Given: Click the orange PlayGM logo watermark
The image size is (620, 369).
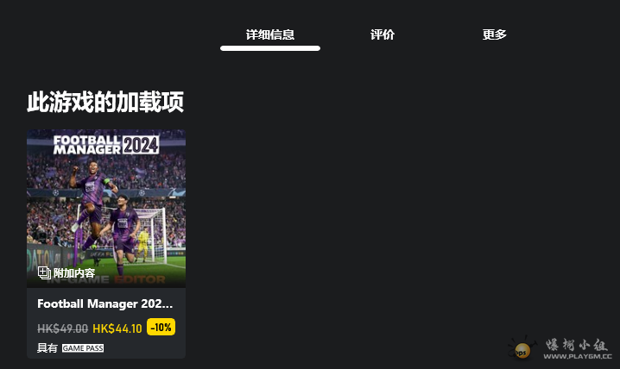Looking at the screenshot, I should click(522, 348).
